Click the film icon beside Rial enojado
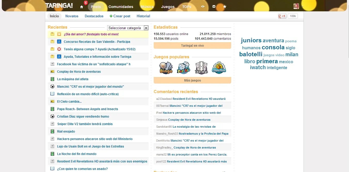 (x=52, y=131)
